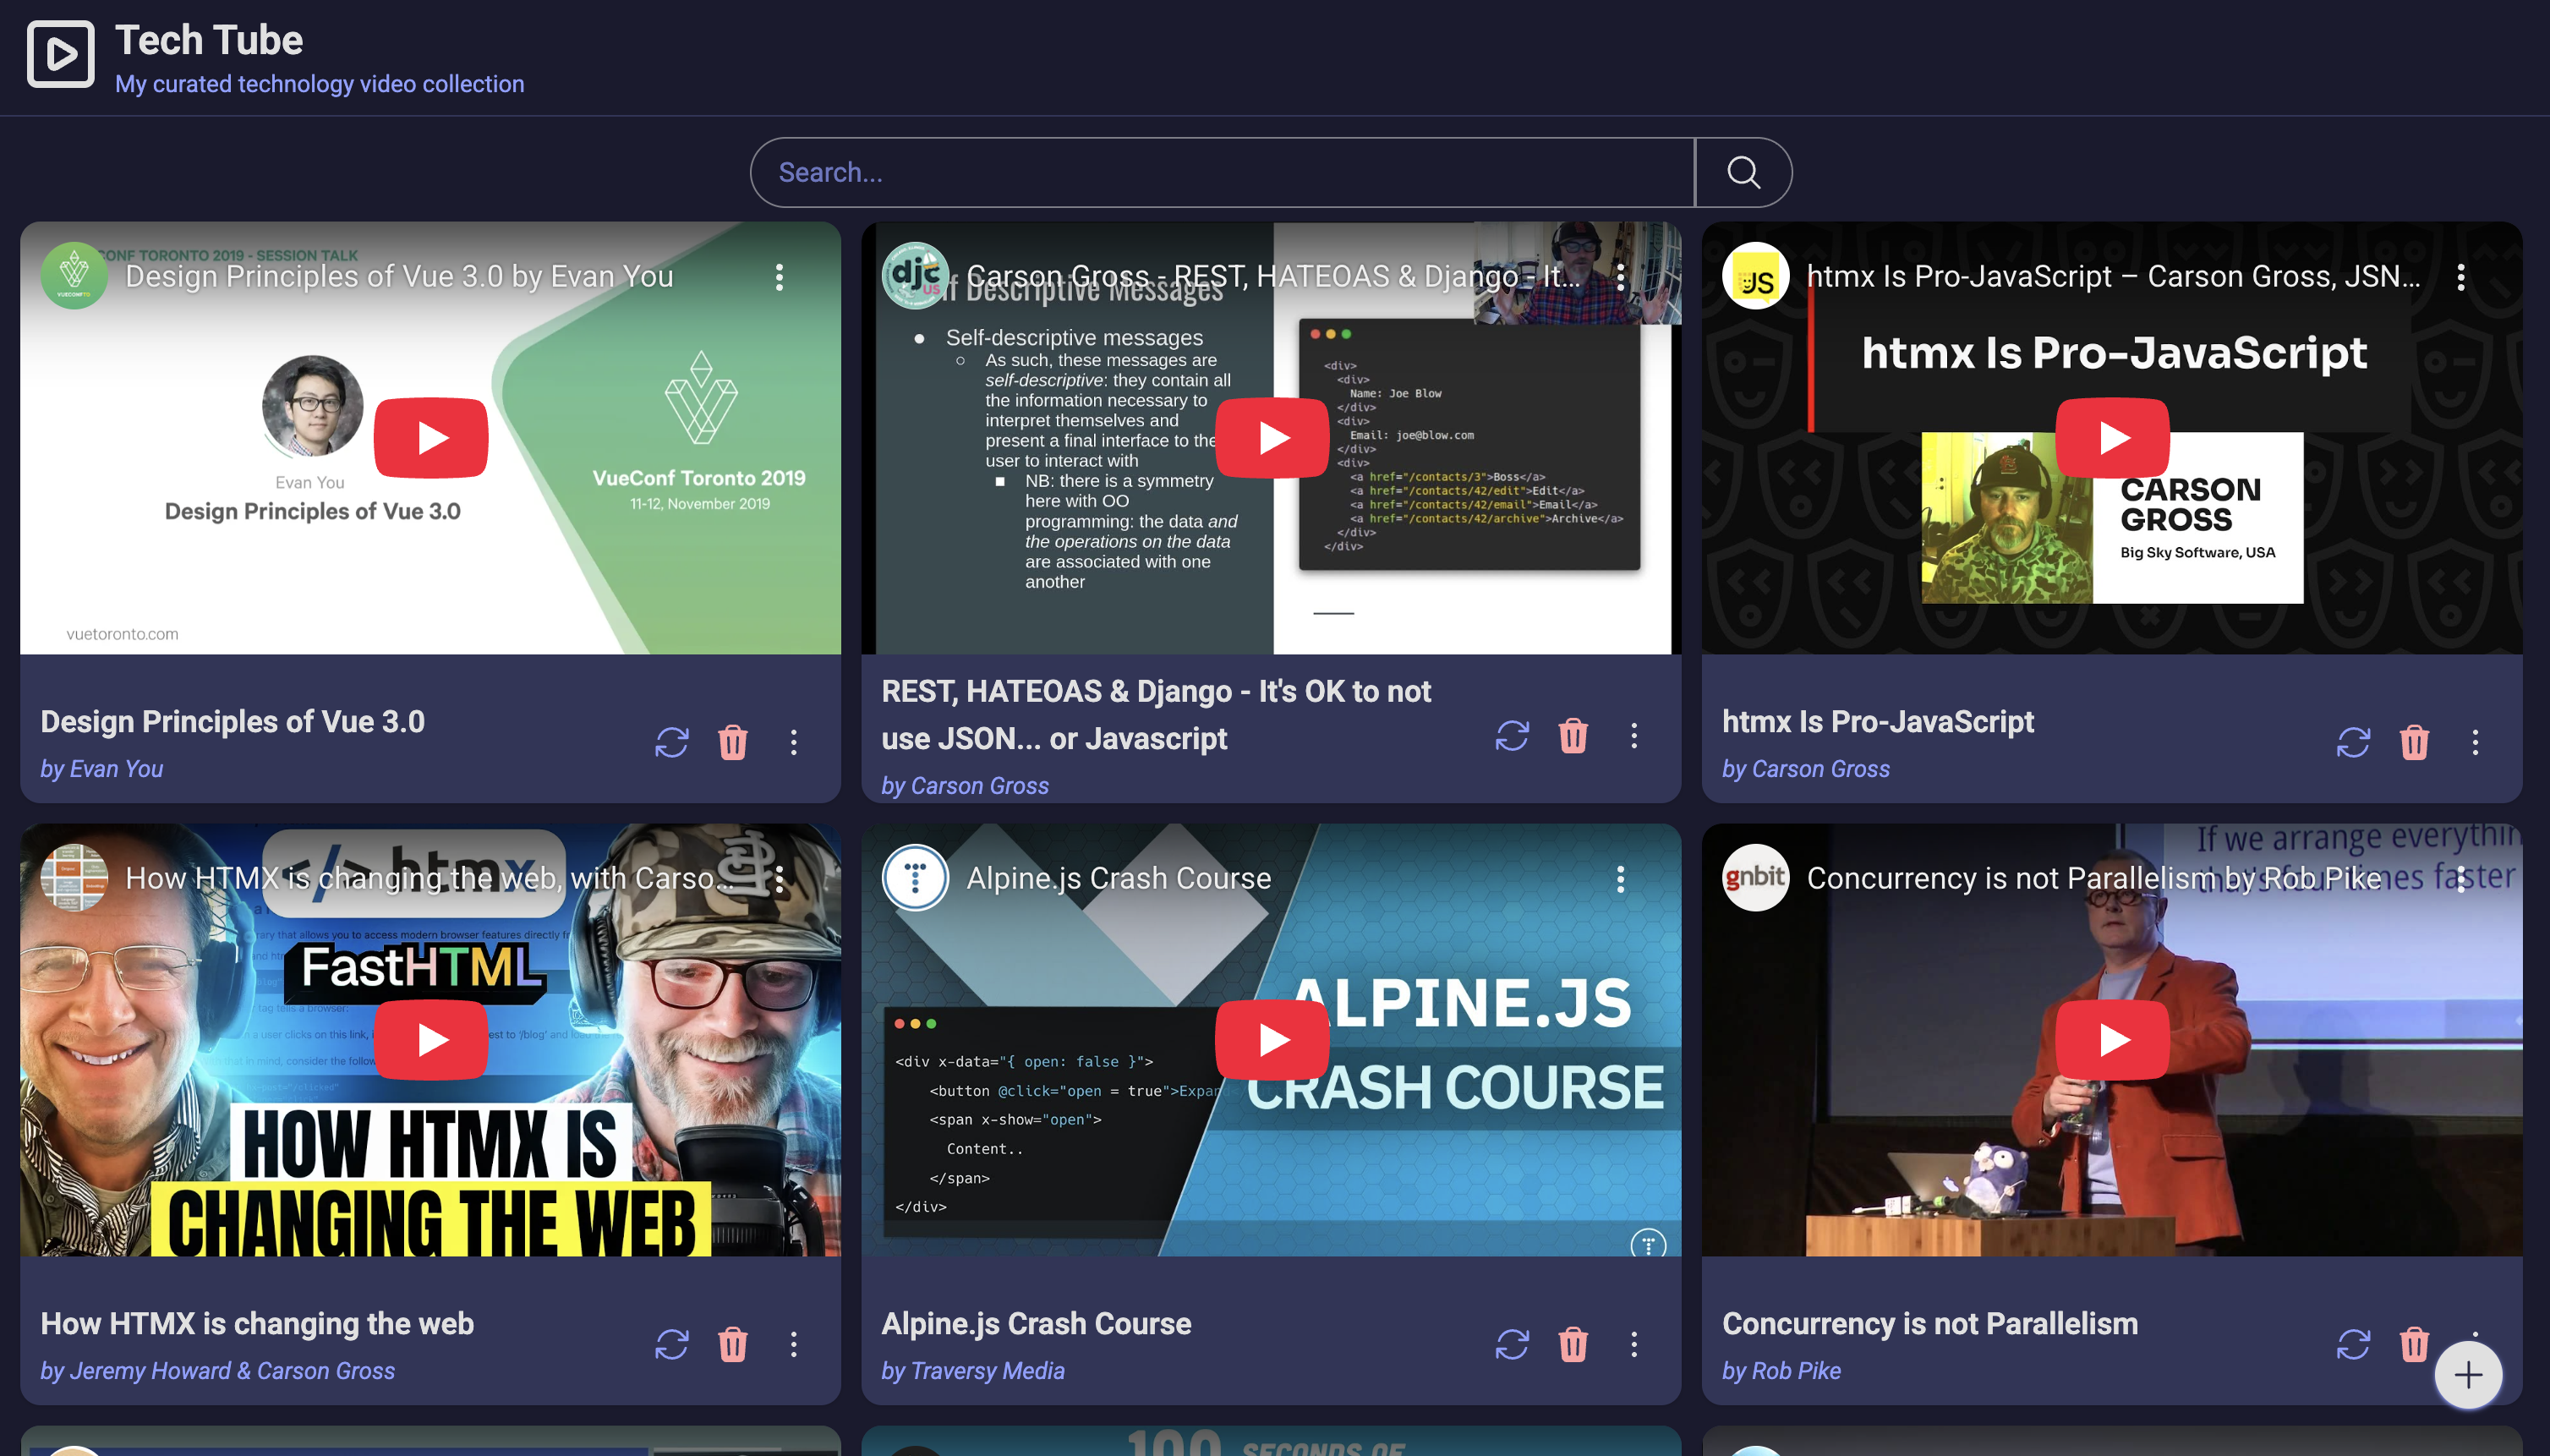This screenshot has height=1456, width=2550.
Task: Click the card title 'Concurrency is not Parallelism'
Action: pos(1930,1324)
